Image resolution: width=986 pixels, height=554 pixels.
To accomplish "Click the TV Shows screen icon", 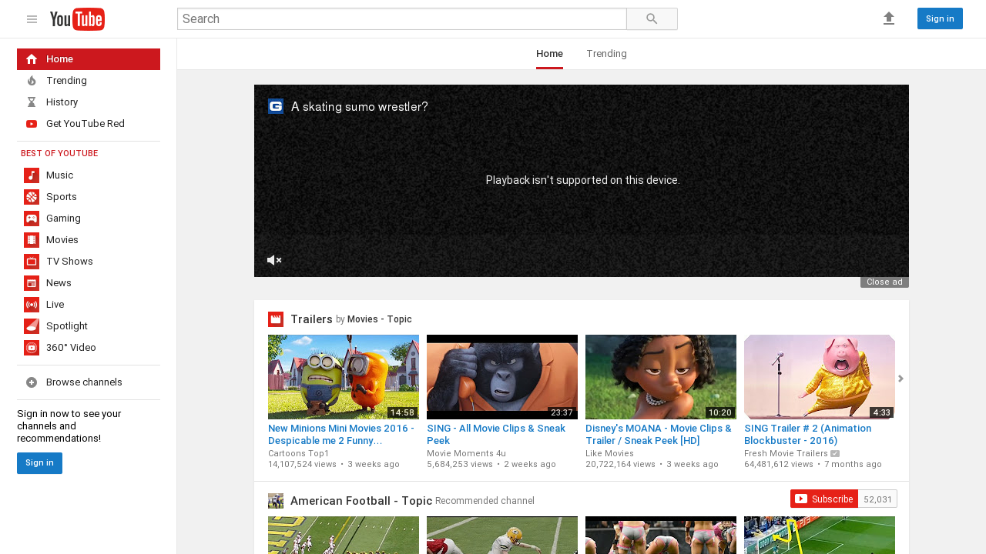I will pyautogui.click(x=32, y=262).
